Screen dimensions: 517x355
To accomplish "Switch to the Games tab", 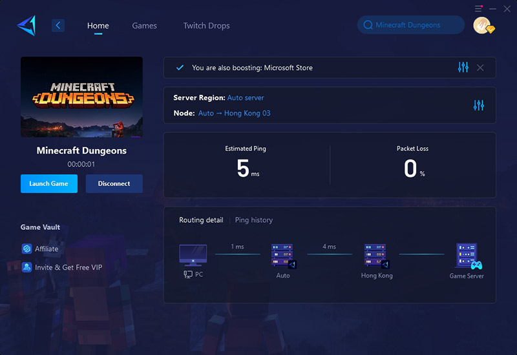I will coord(144,26).
